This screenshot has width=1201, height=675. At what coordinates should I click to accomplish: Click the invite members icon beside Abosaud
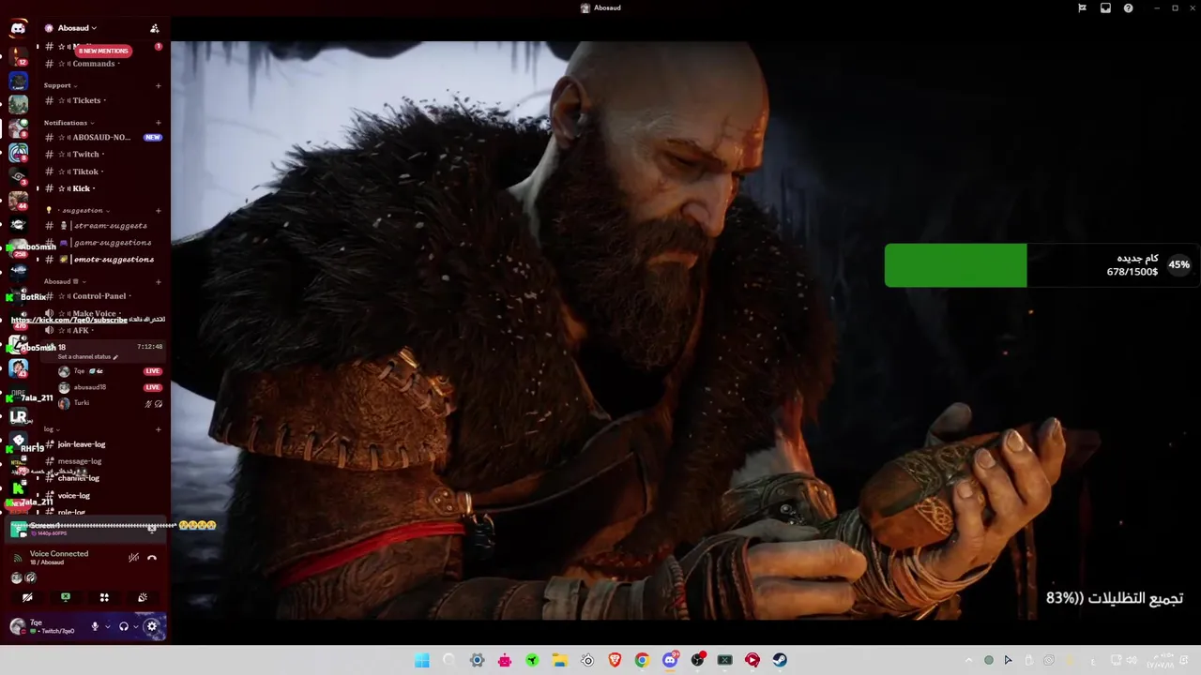(x=155, y=28)
